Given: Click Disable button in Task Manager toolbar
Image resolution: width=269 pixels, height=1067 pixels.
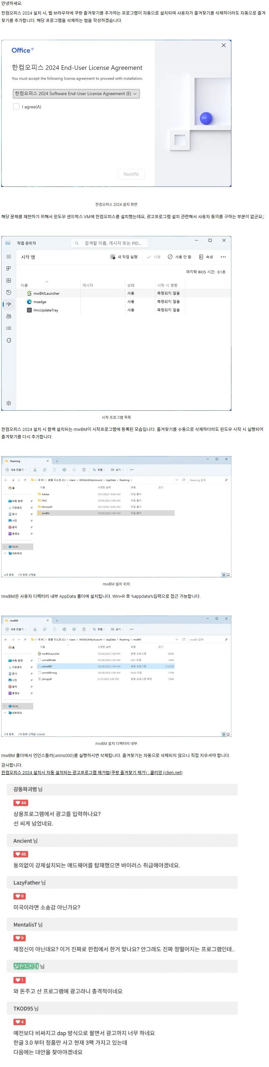Looking at the screenshot, I should 179,257.
